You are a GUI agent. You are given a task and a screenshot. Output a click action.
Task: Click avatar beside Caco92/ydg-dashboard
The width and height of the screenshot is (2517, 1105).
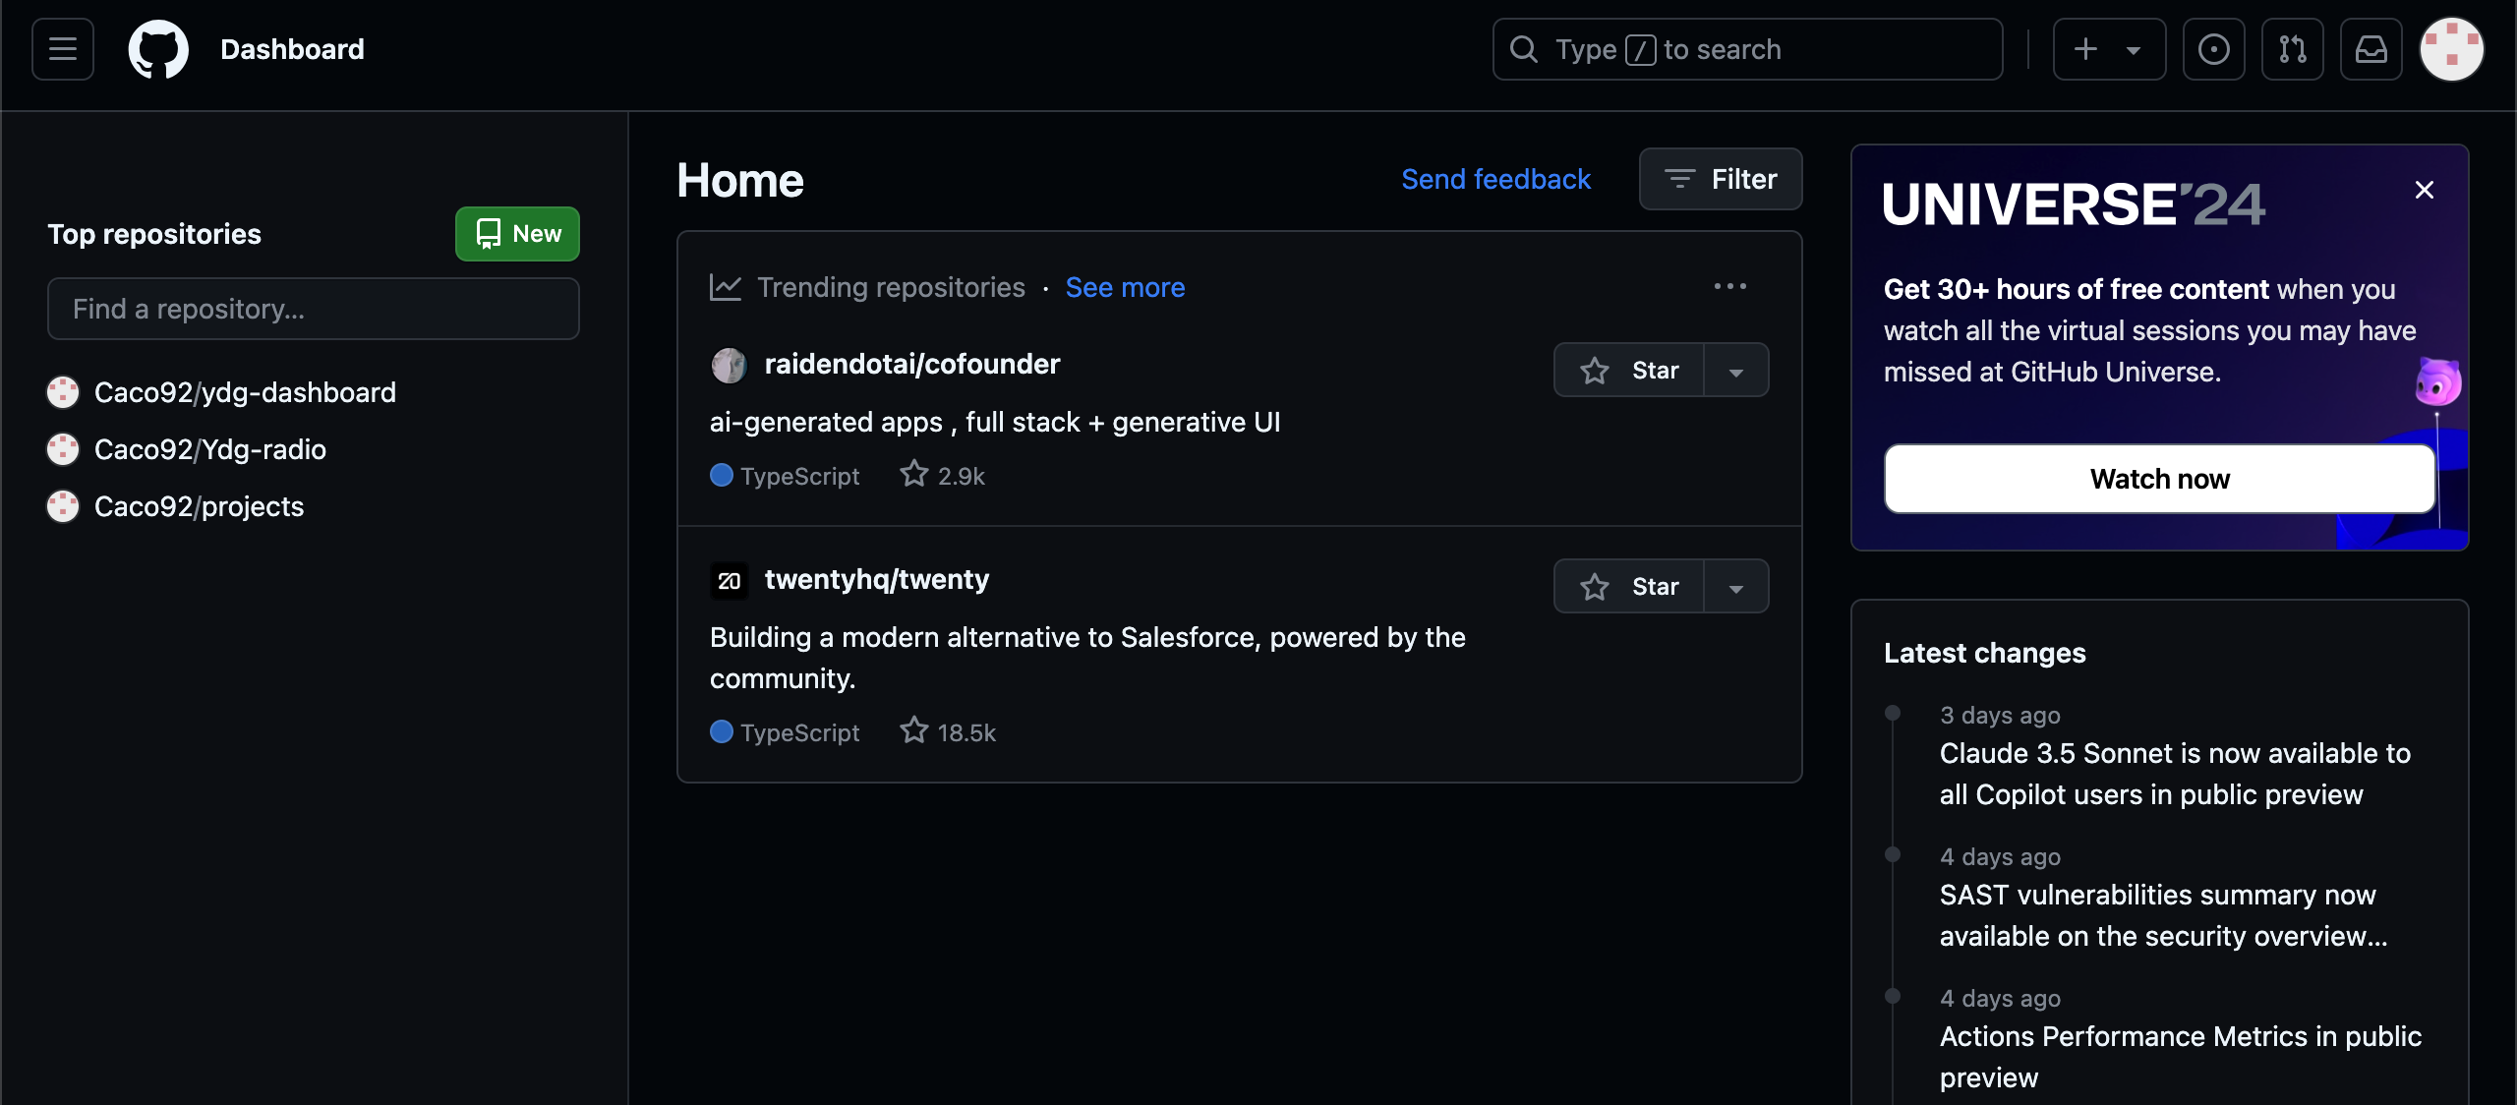point(63,392)
